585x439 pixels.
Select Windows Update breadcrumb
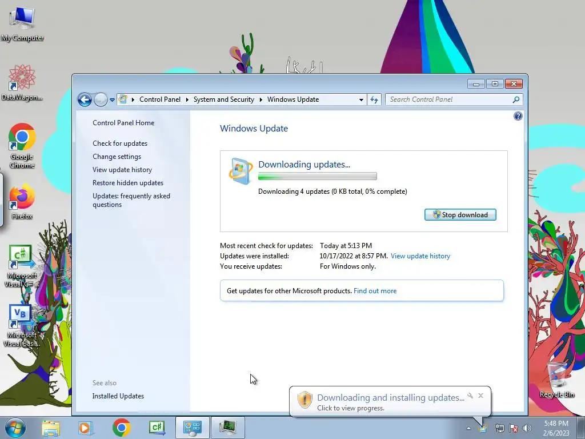293,99
